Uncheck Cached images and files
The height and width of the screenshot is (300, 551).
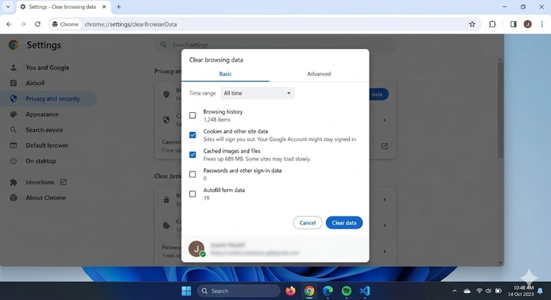192,155
